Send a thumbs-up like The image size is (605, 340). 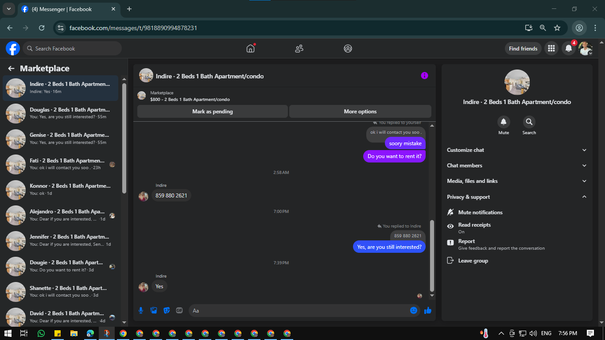pos(427,310)
